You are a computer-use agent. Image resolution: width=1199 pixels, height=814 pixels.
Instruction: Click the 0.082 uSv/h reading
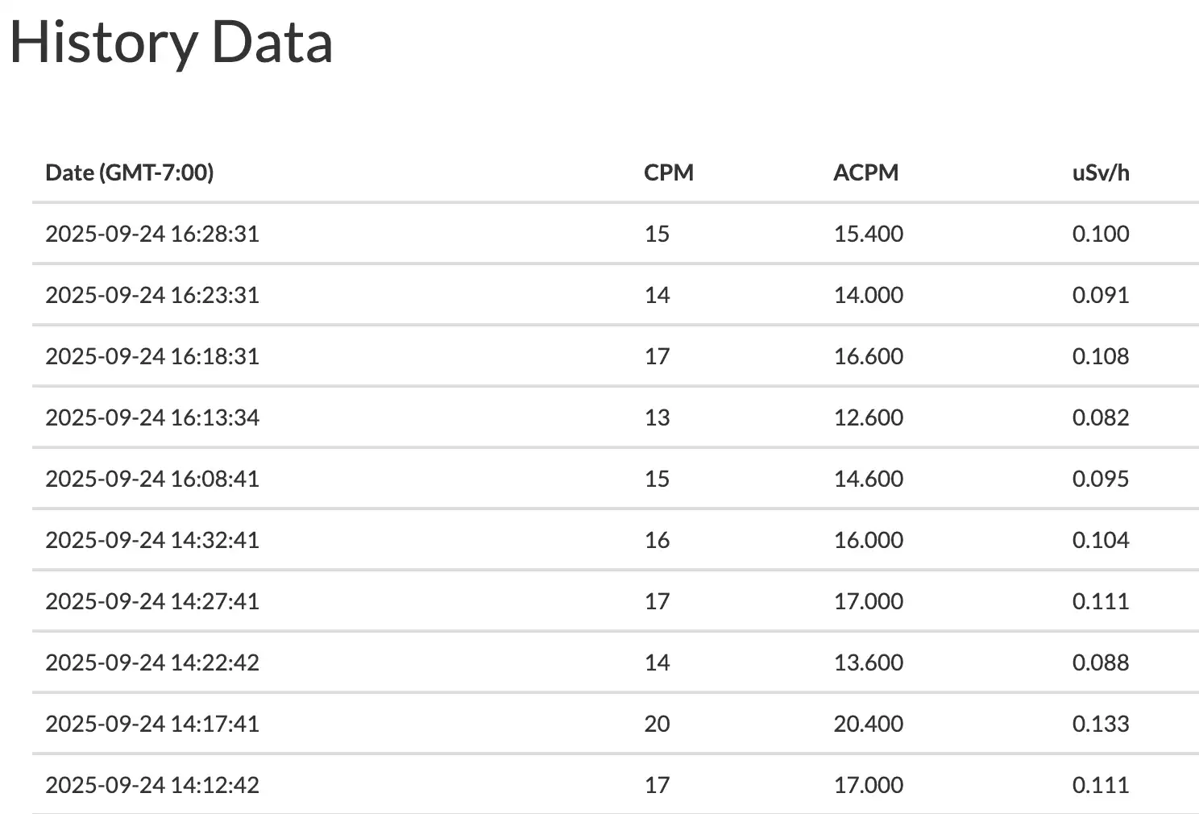[x=1101, y=417]
